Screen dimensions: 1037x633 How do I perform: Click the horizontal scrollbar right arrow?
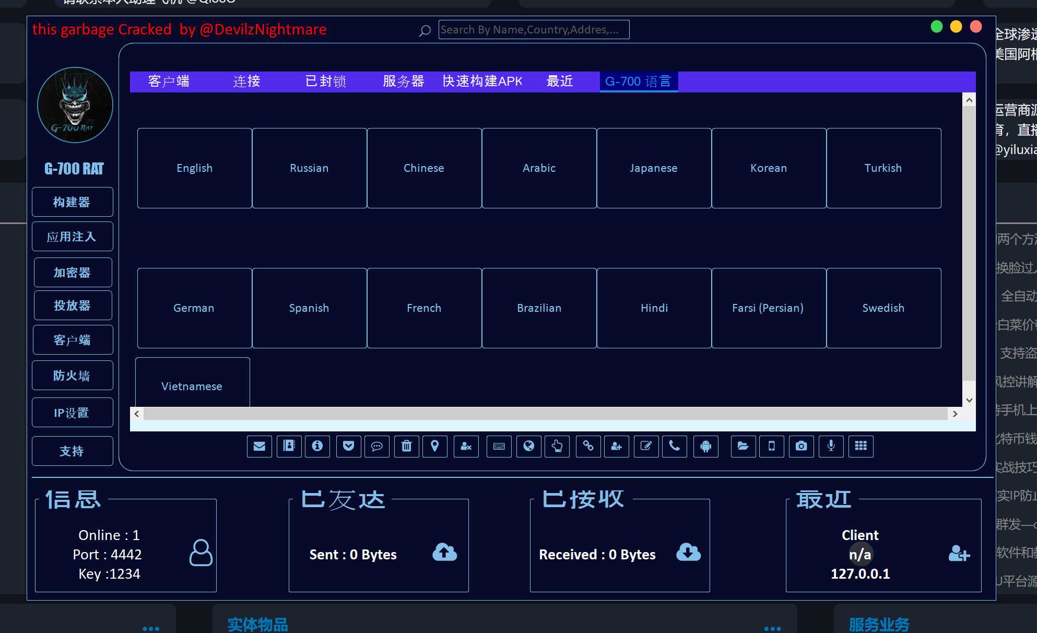click(x=955, y=414)
